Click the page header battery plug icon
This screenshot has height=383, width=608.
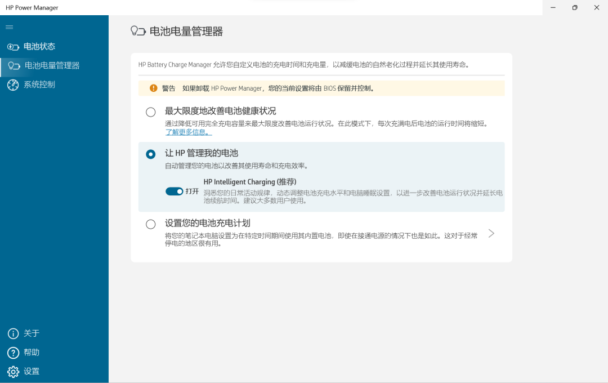[x=138, y=31]
